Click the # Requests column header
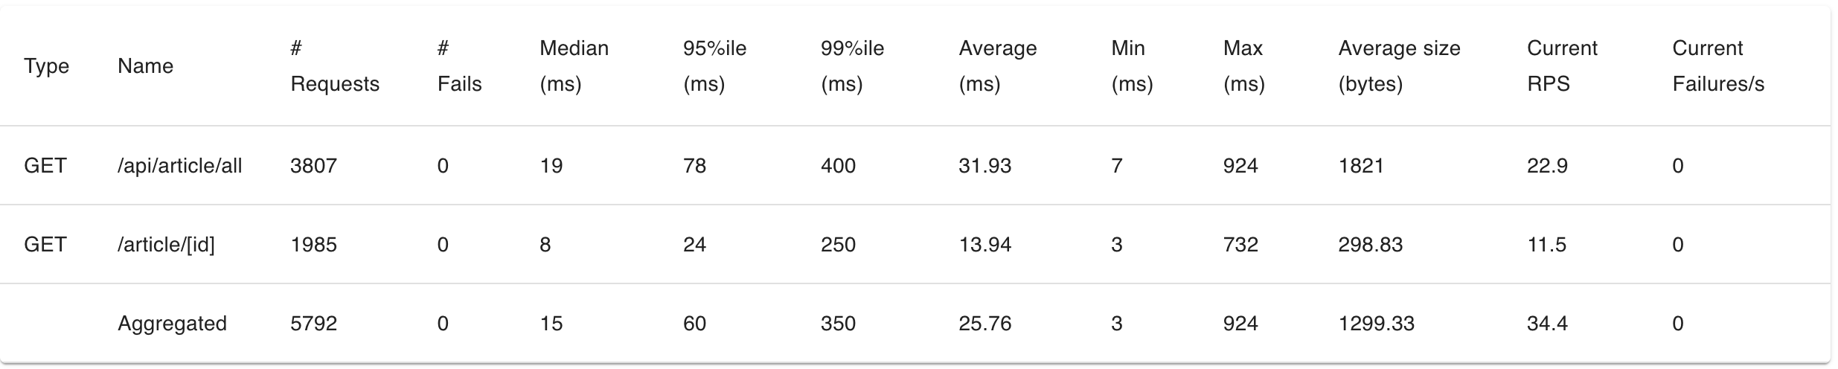 click(x=335, y=66)
